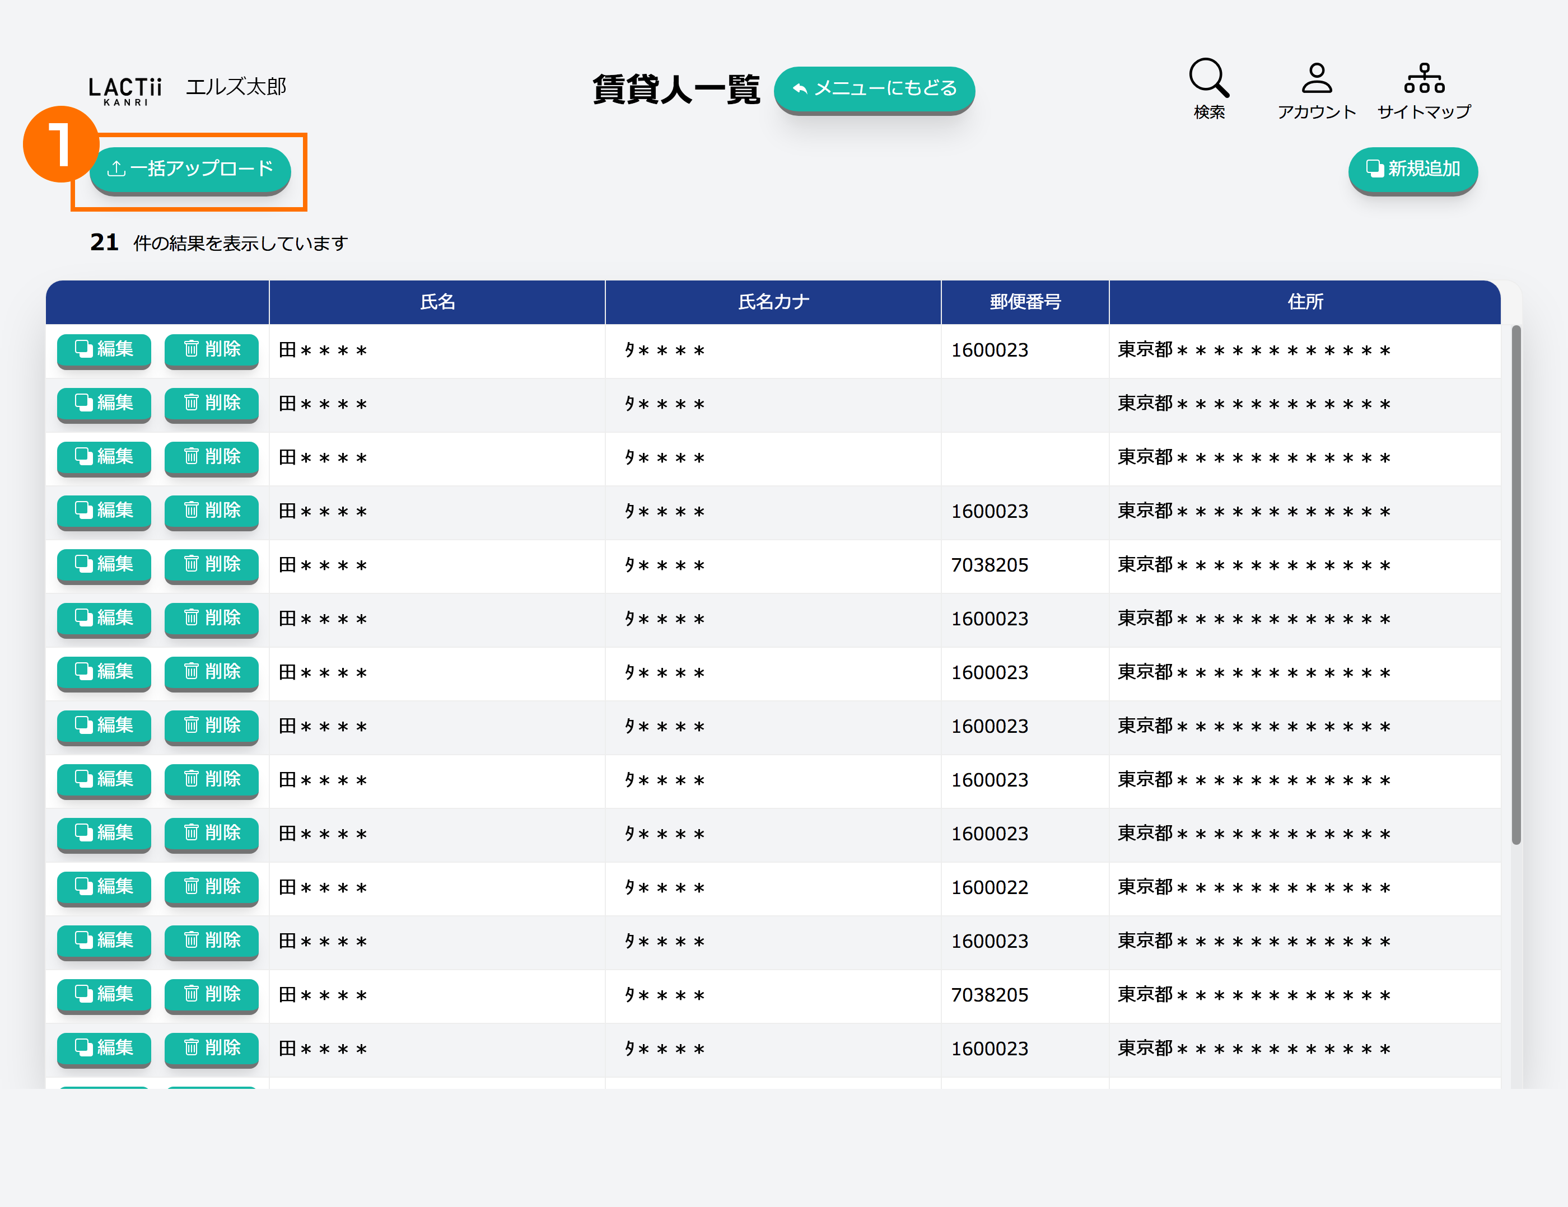Click the user name エルズ太郎
The image size is (1568, 1207).
236,87
